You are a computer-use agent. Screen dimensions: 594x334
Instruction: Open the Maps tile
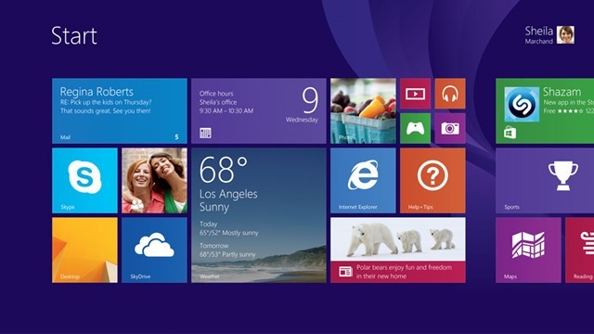tap(528, 250)
